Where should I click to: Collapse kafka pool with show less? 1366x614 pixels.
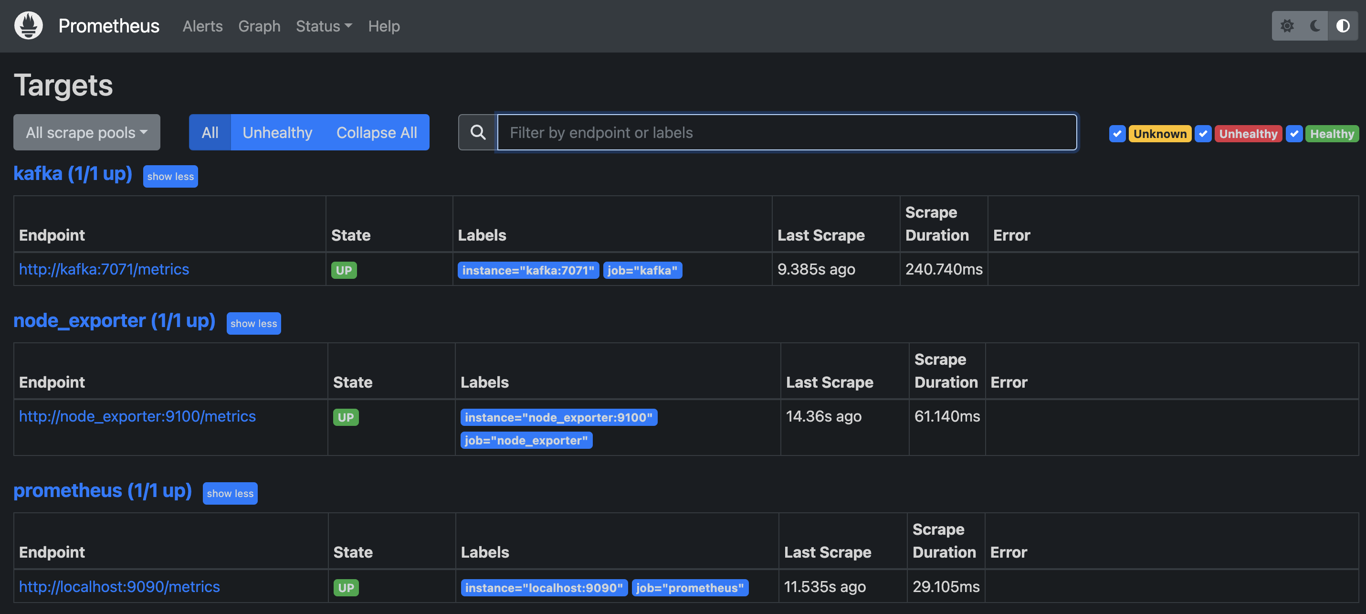click(x=170, y=176)
